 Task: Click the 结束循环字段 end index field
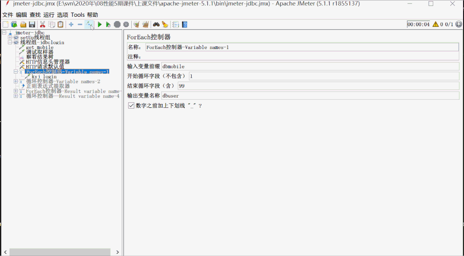[319, 86]
